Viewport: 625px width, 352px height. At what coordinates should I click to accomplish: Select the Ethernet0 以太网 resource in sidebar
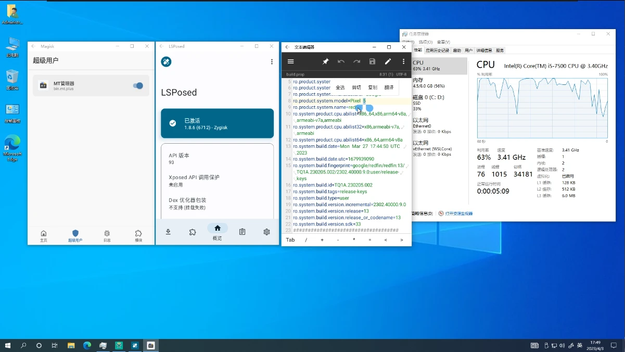[439, 125]
